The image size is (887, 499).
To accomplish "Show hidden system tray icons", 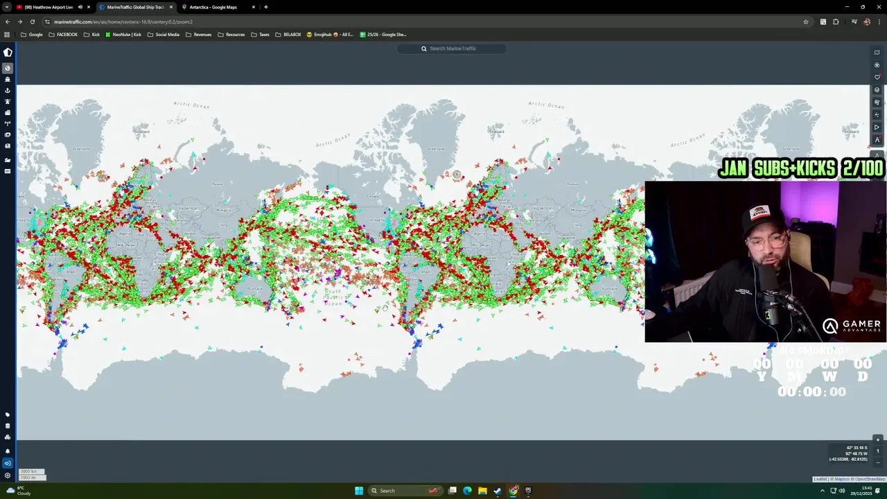I will (x=823, y=491).
